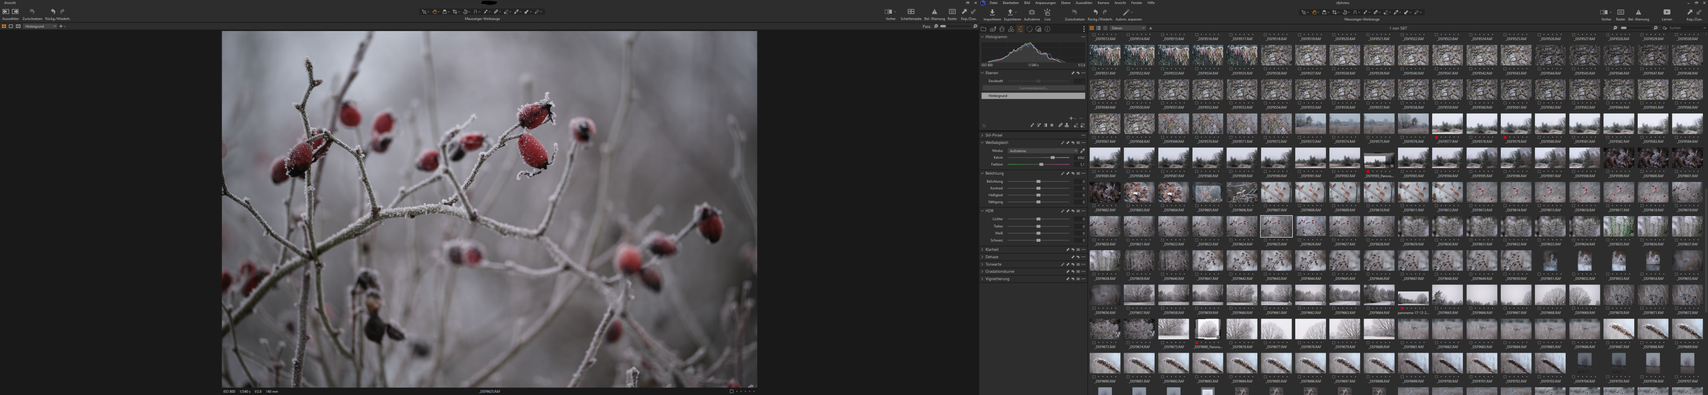Switch browser to list view icon
This screenshot has width=1708, height=395.
point(1099,28)
